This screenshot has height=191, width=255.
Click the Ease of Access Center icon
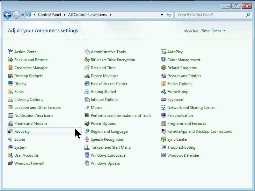(87, 83)
